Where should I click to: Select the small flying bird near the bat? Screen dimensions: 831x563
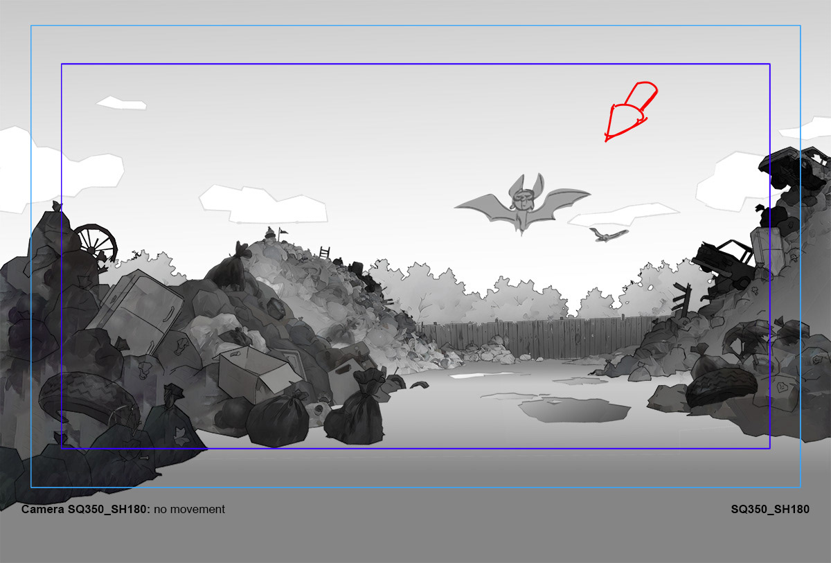click(609, 235)
